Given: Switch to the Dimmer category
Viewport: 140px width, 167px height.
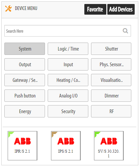Looking at the screenshot, I should coord(111,96).
